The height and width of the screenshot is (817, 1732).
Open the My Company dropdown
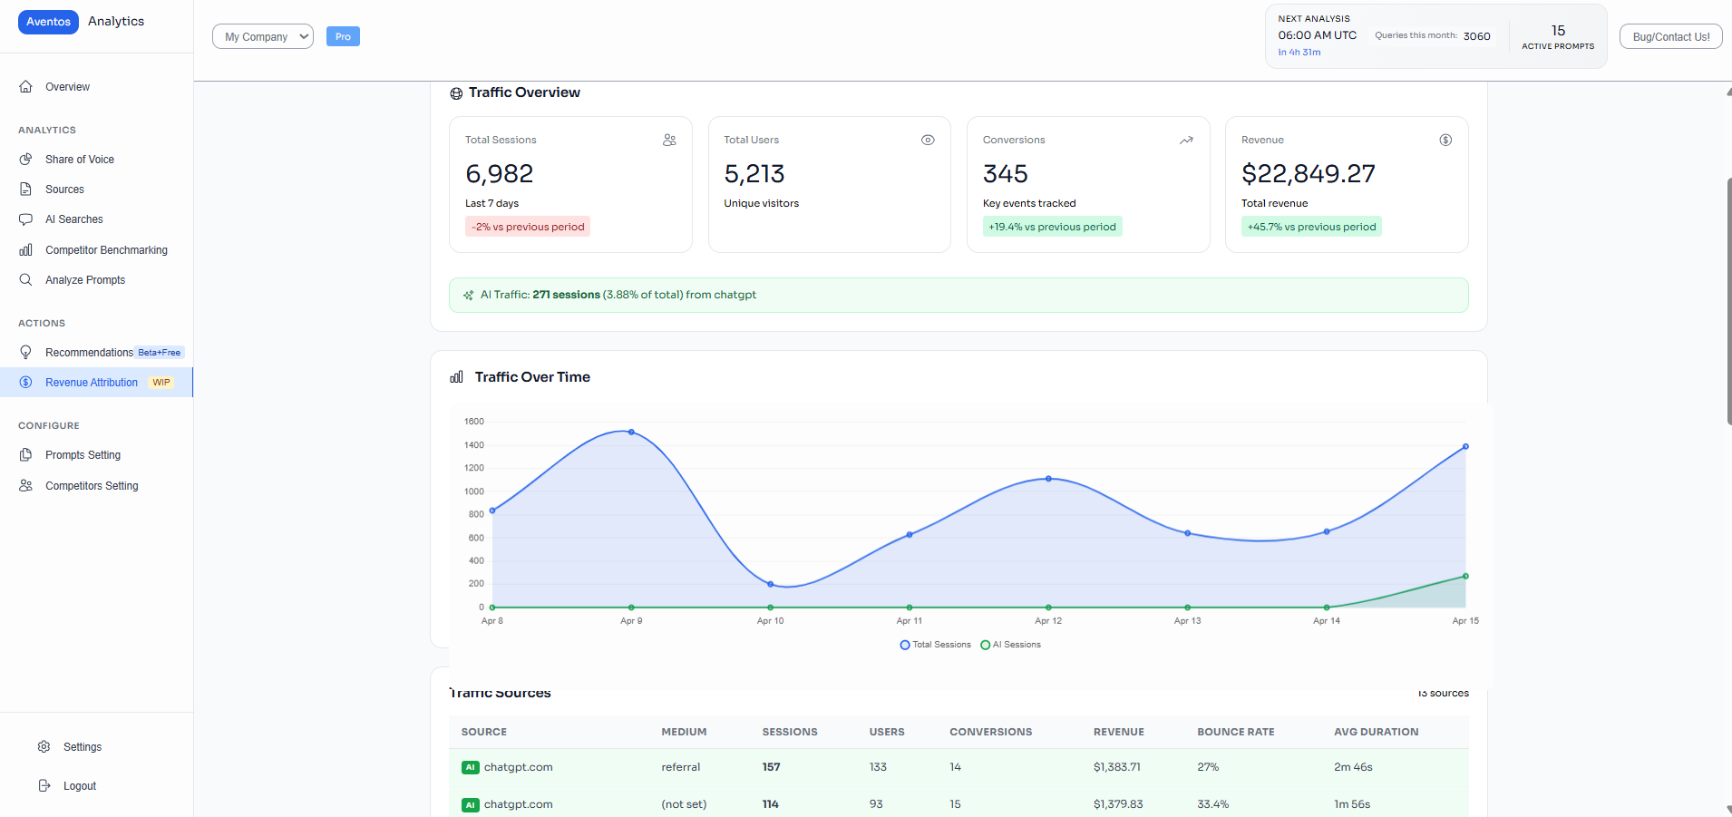[263, 36]
